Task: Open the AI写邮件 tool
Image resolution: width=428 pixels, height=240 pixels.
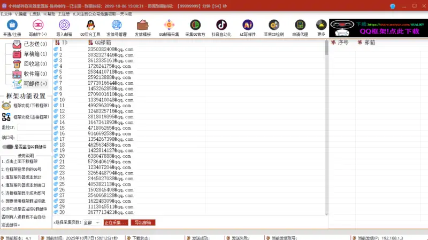Action: pos(247,26)
